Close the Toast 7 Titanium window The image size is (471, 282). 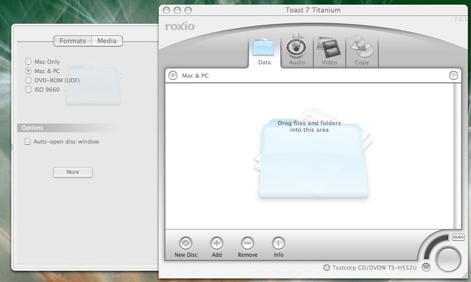[x=166, y=10]
